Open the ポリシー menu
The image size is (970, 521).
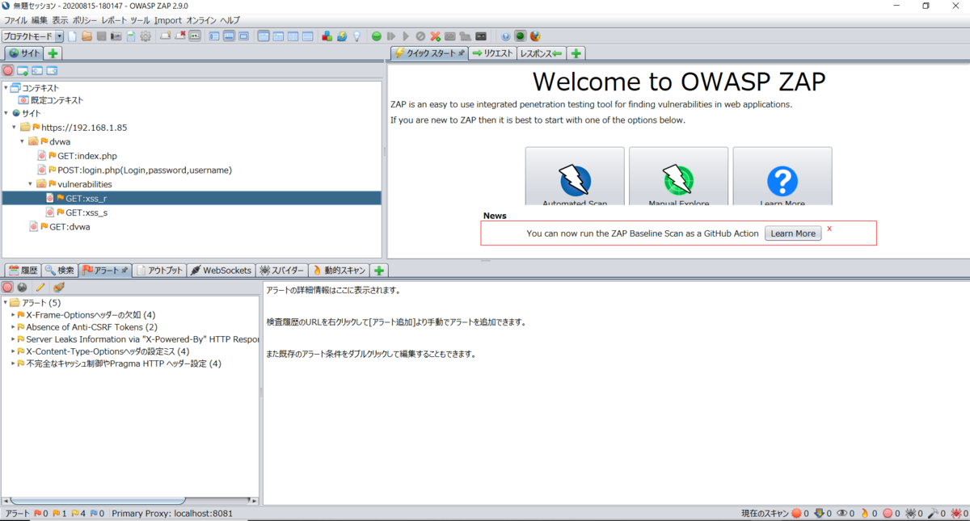tap(85, 19)
